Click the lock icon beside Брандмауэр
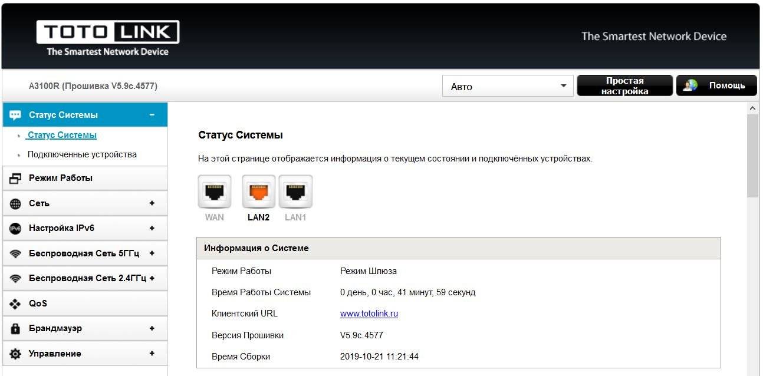Image resolution: width=763 pixels, height=376 pixels. point(16,329)
